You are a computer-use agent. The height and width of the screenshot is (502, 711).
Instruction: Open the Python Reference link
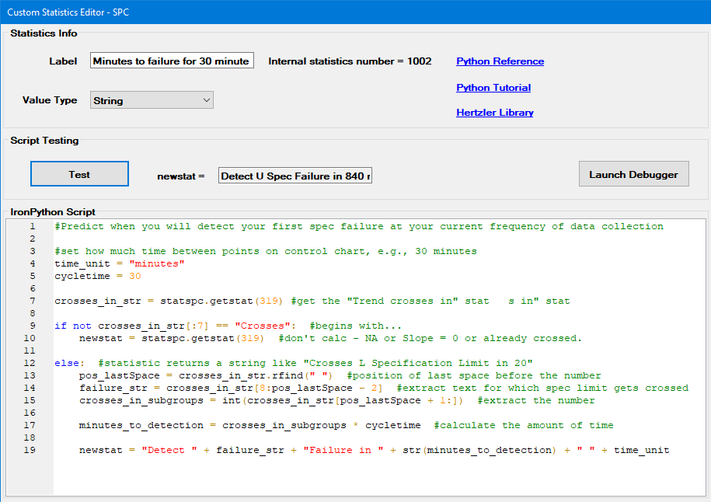click(x=500, y=61)
